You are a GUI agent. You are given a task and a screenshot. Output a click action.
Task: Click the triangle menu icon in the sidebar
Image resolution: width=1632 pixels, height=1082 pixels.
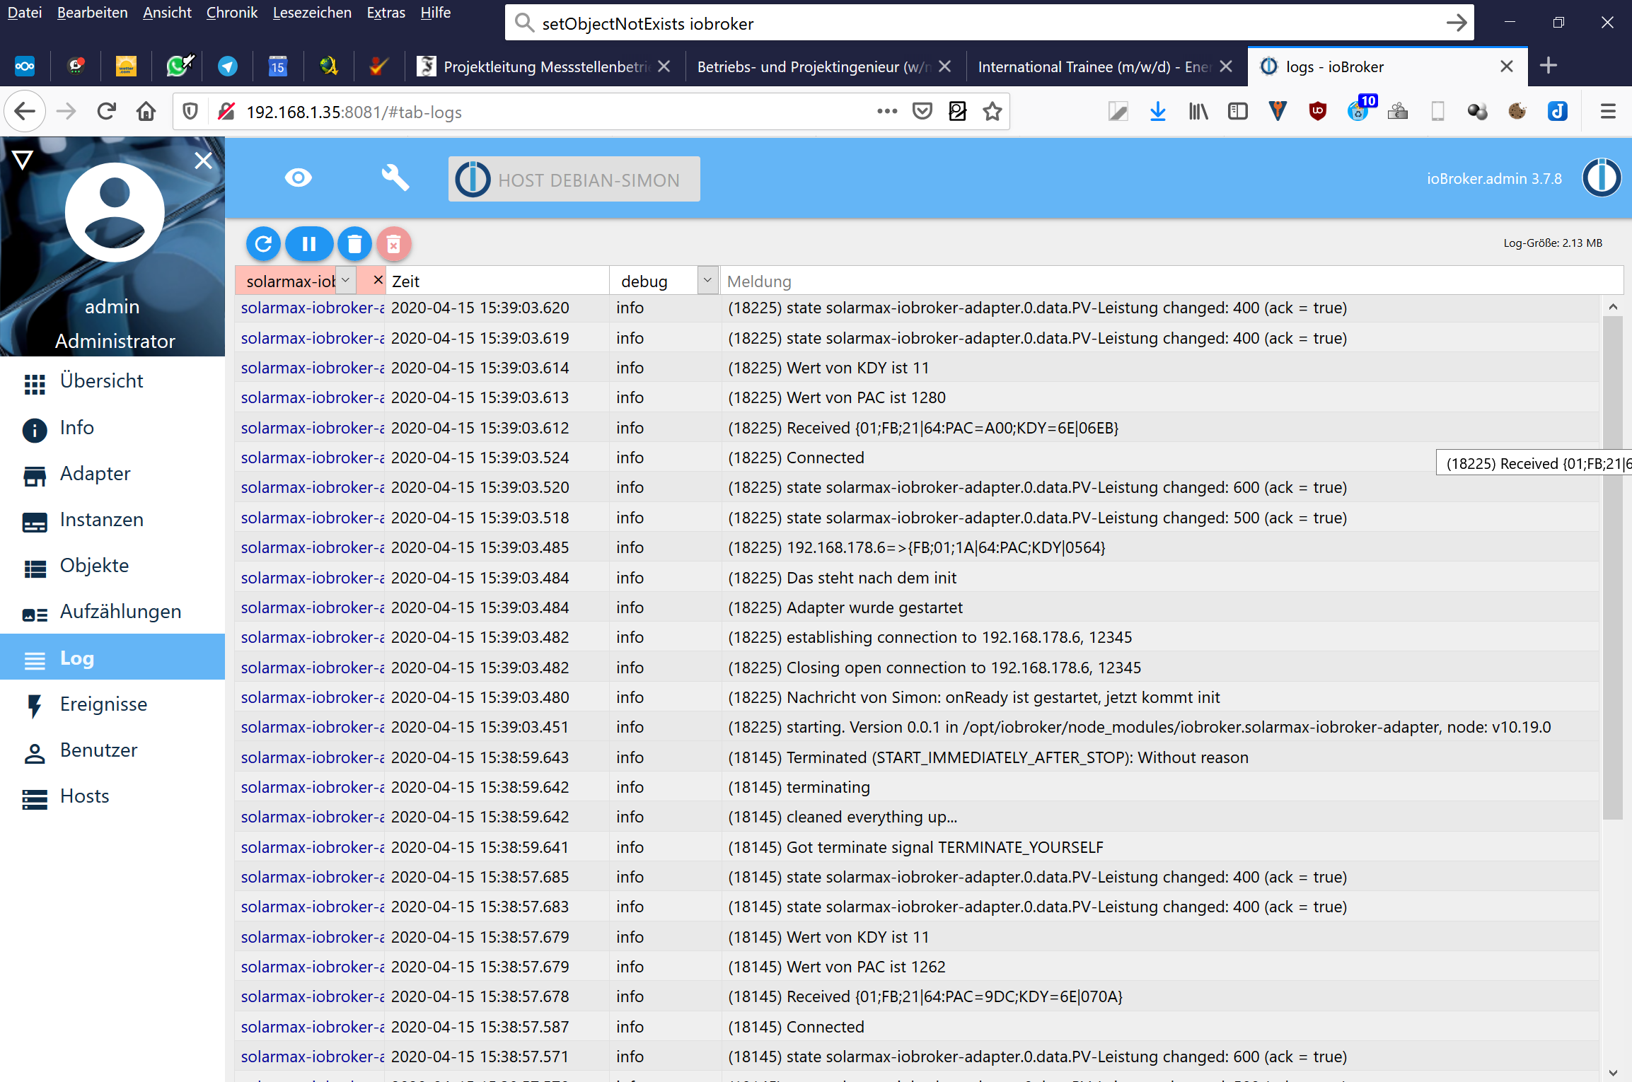(x=23, y=161)
